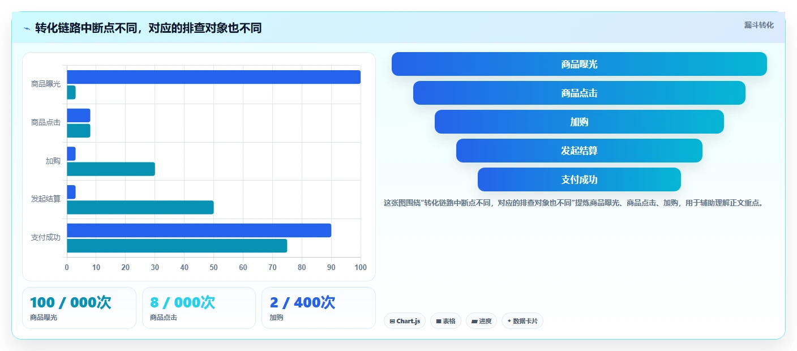
Task: Click the 进度 text in its chip
Action: pos(485,321)
